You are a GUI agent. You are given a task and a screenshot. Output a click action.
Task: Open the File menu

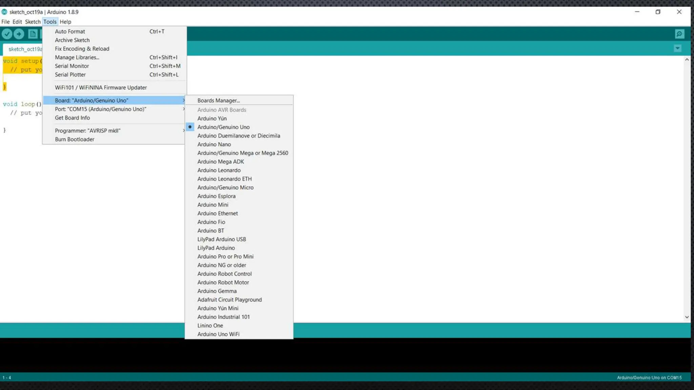point(5,22)
